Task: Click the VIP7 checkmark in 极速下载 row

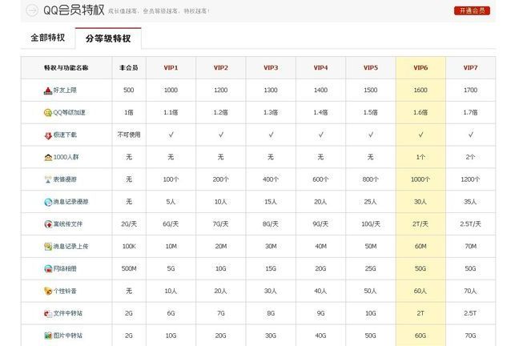Action: click(x=471, y=135)
